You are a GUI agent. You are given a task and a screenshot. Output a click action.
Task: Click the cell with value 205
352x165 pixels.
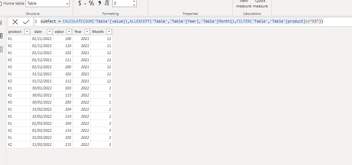[63, 102]
